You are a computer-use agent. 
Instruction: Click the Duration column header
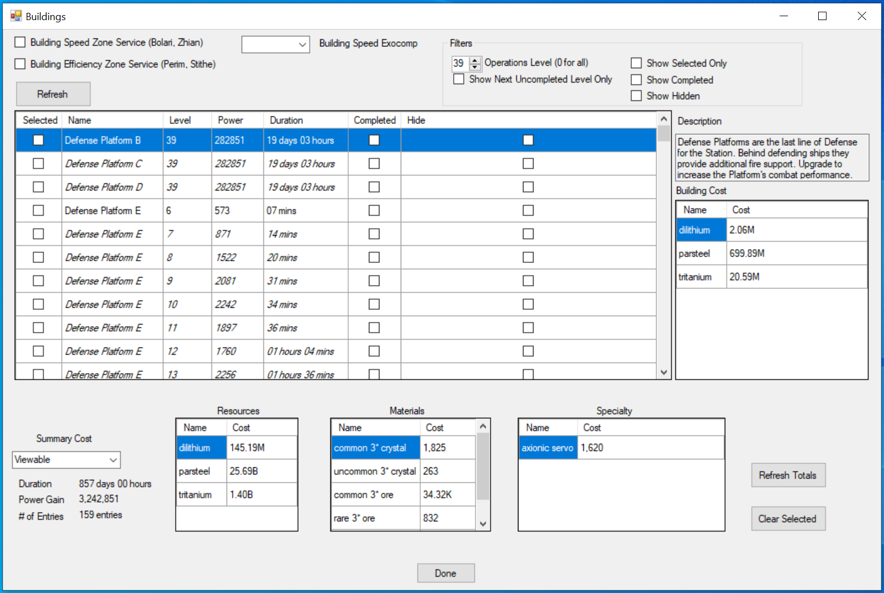[286, 120]
